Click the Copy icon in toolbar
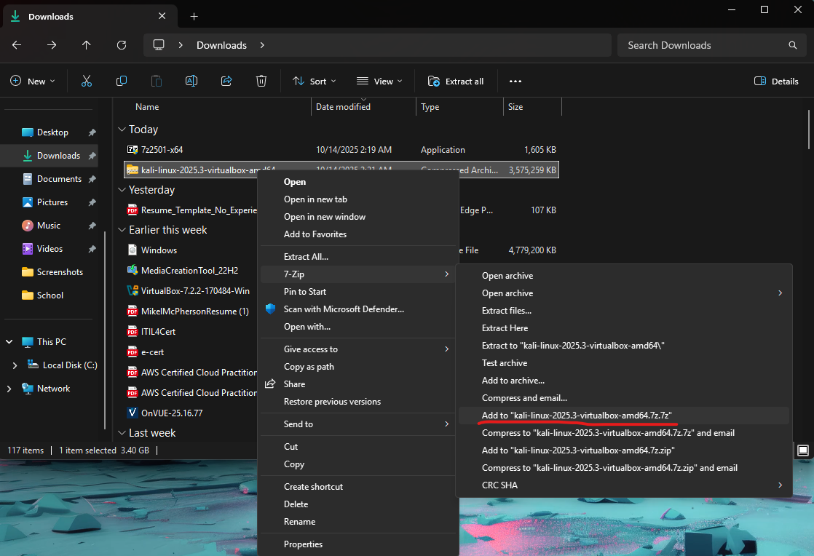The image size is (814, 556). point(122,81)
